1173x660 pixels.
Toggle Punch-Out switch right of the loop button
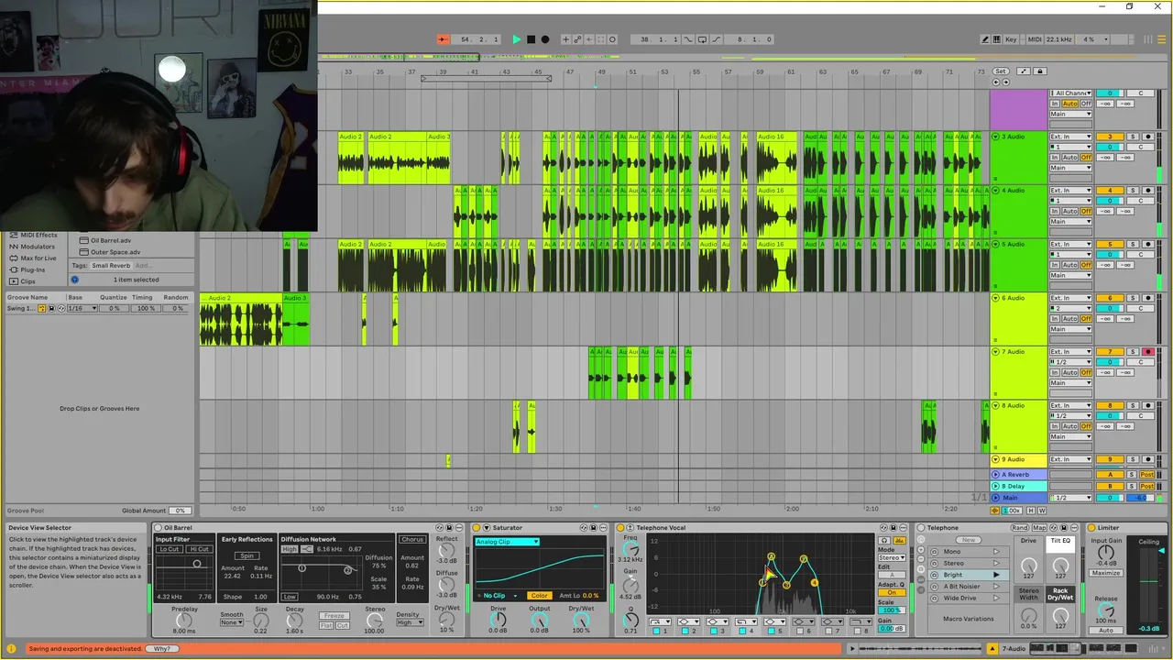point(716,39)
